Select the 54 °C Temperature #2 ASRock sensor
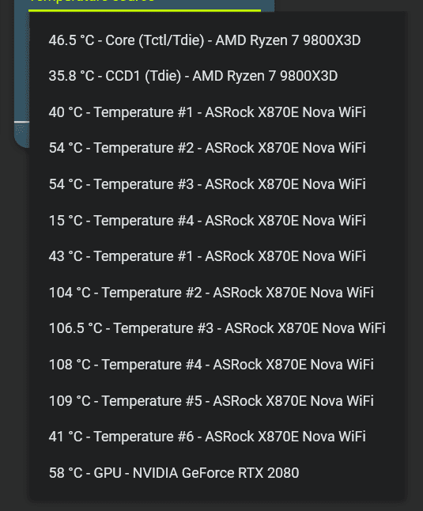Viewport: 423px width, 511px height. [217, 148]
